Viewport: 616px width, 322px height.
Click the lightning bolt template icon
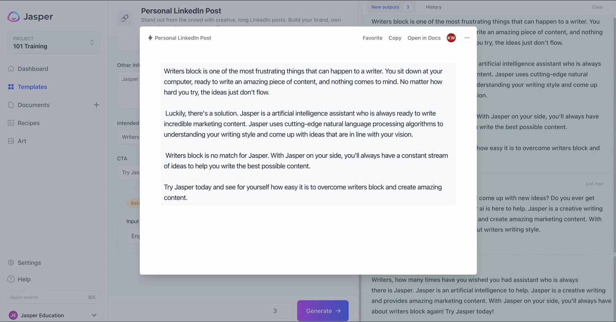tap(150, 38)
